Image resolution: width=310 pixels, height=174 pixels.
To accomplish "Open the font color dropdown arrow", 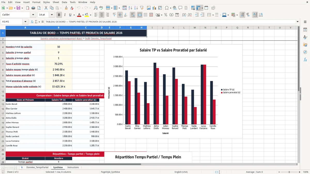I will pos(83,15).
